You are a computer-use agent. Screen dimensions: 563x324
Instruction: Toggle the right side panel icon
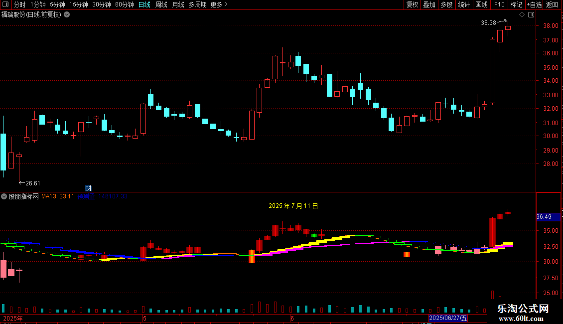(531, 15)
